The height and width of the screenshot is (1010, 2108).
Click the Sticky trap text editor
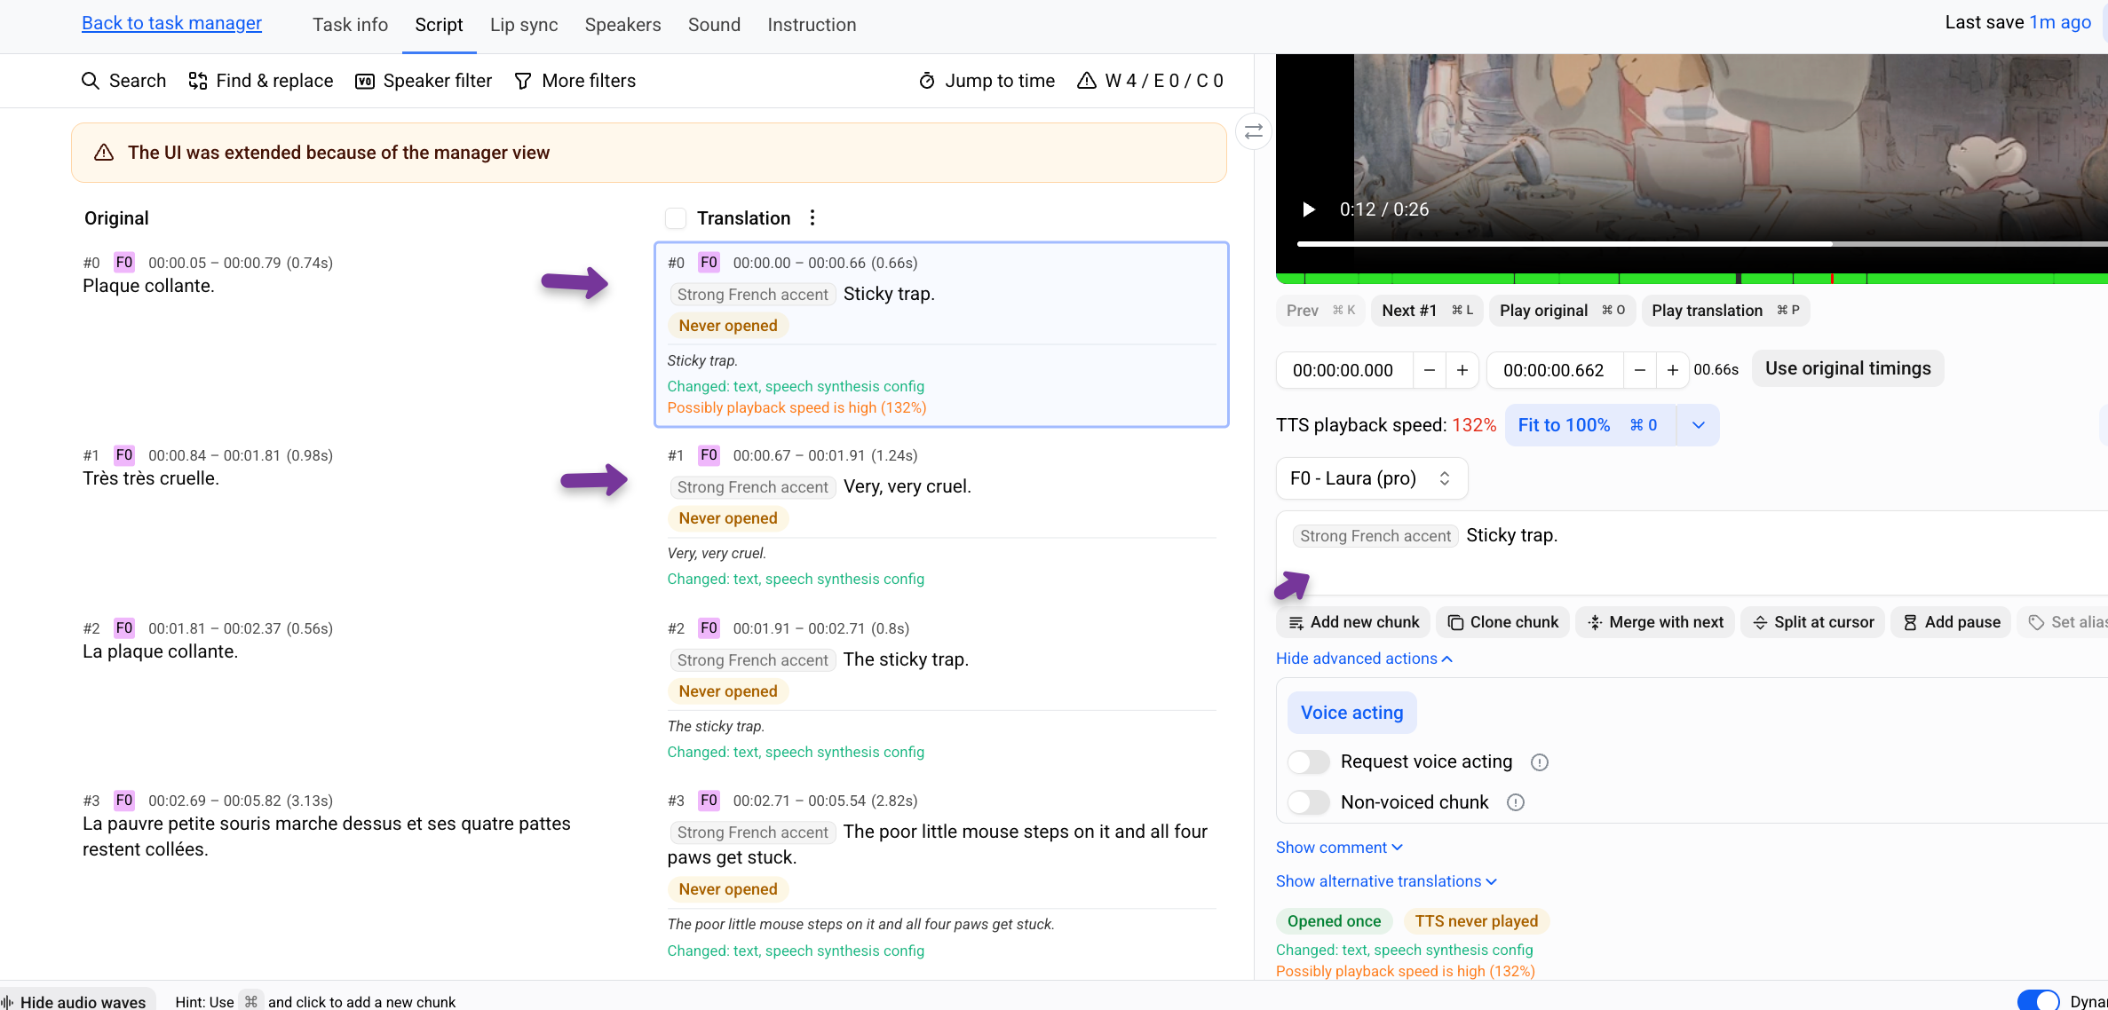click(1692, 552)
